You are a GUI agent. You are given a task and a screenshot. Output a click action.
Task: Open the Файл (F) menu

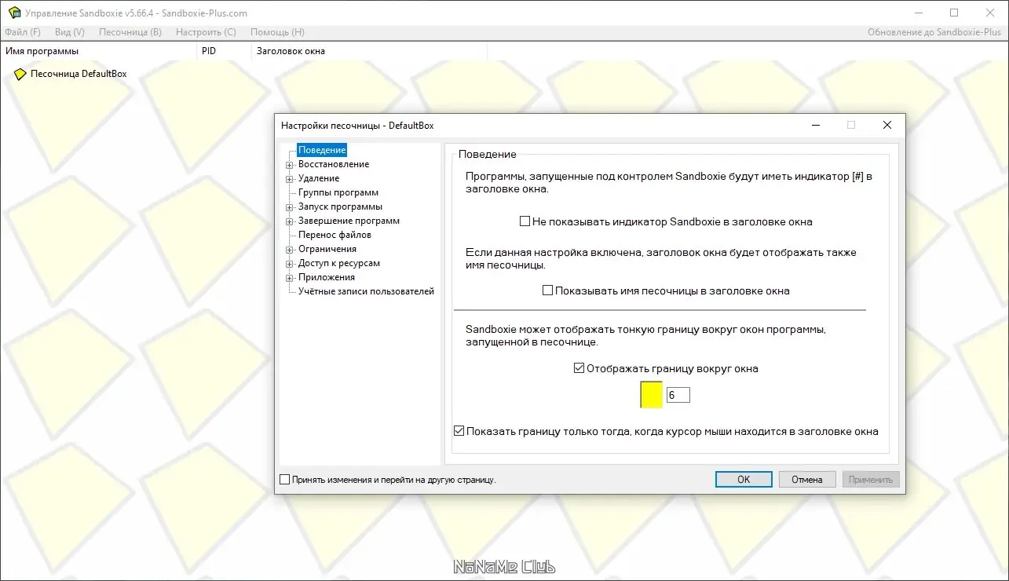23,32
